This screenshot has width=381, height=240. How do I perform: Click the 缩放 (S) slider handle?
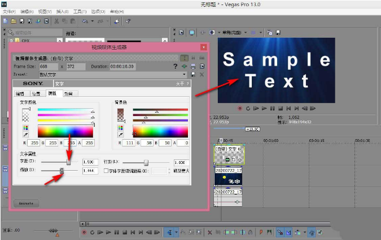[x=62, y=170]
